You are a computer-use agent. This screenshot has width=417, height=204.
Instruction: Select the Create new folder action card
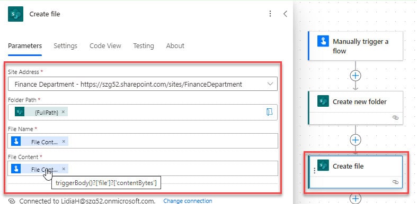(356, 108)
